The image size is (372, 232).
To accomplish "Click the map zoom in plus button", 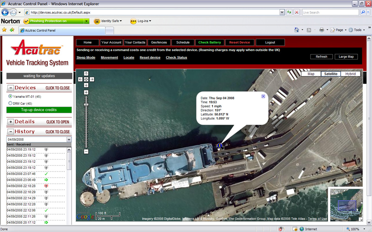I will coord(86,92).
